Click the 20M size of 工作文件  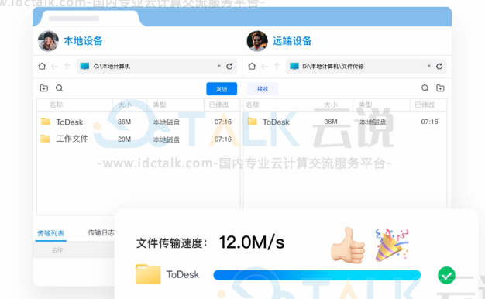(x=124, y=139)
